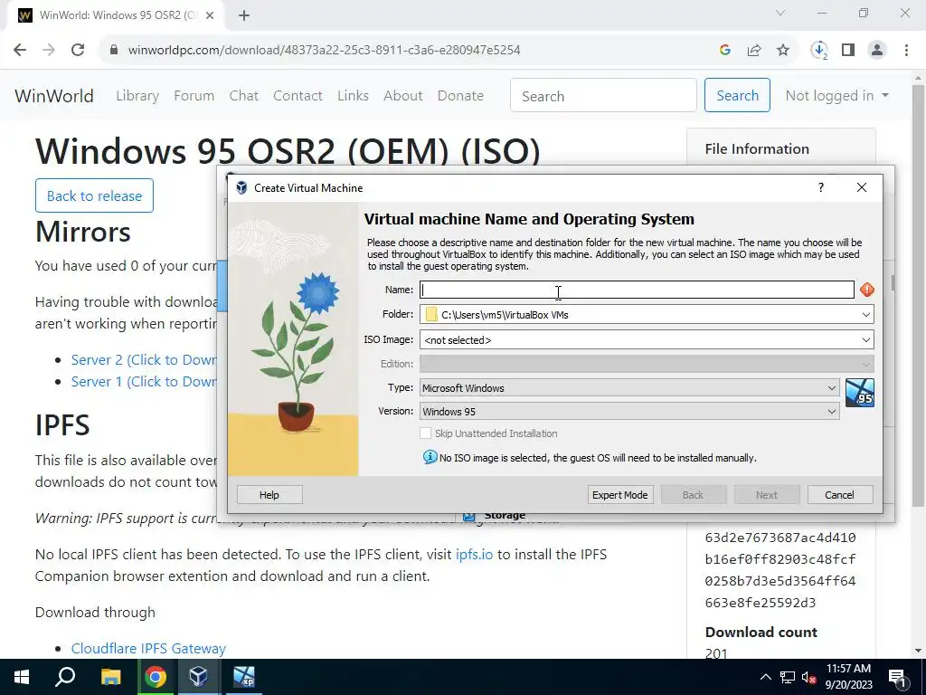The height and width of the screenshot is (695, 926).
Task: Click the info icon beside no ISO message
Action: pyautogui.click(x=430, y=457)
